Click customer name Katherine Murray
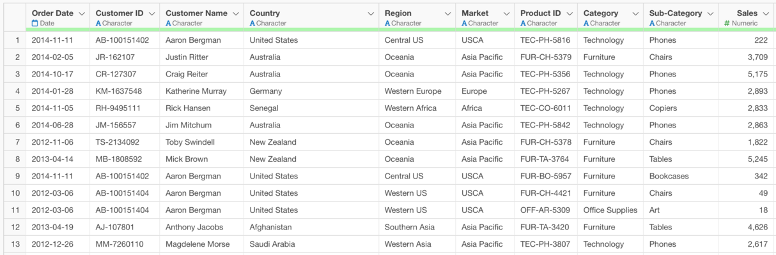 click(196, 91)
